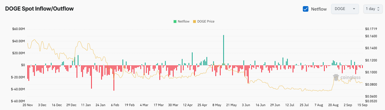The height and width of the screenshot is (110, 385).
Task: Toggle the Netflow legend series
Action: coord(182,21)
